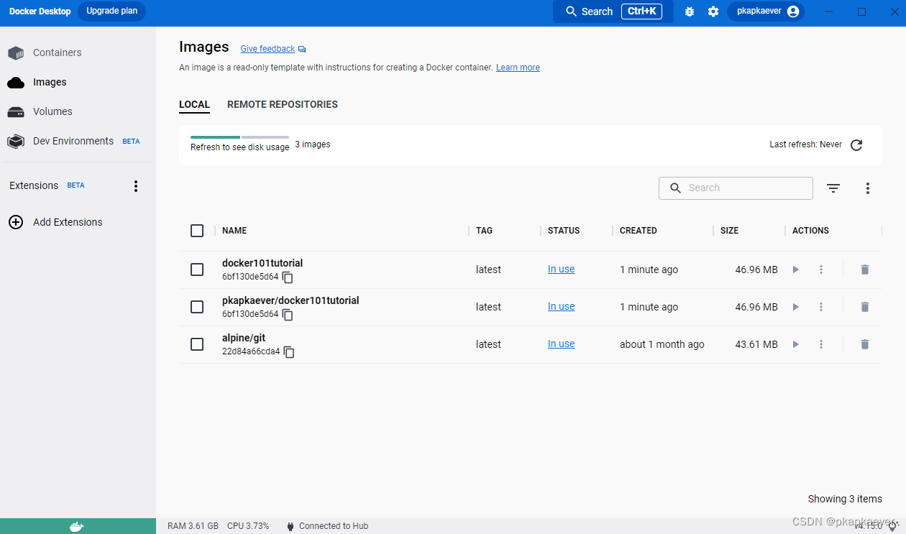The width and height of the screenshot is (906, 534).
Task: Click the feedback chat icon
Action: (302, 49)
